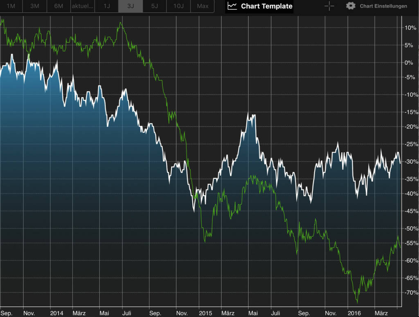Click the -70% label on the y-axis
The image size is (419, 317).
410,292
